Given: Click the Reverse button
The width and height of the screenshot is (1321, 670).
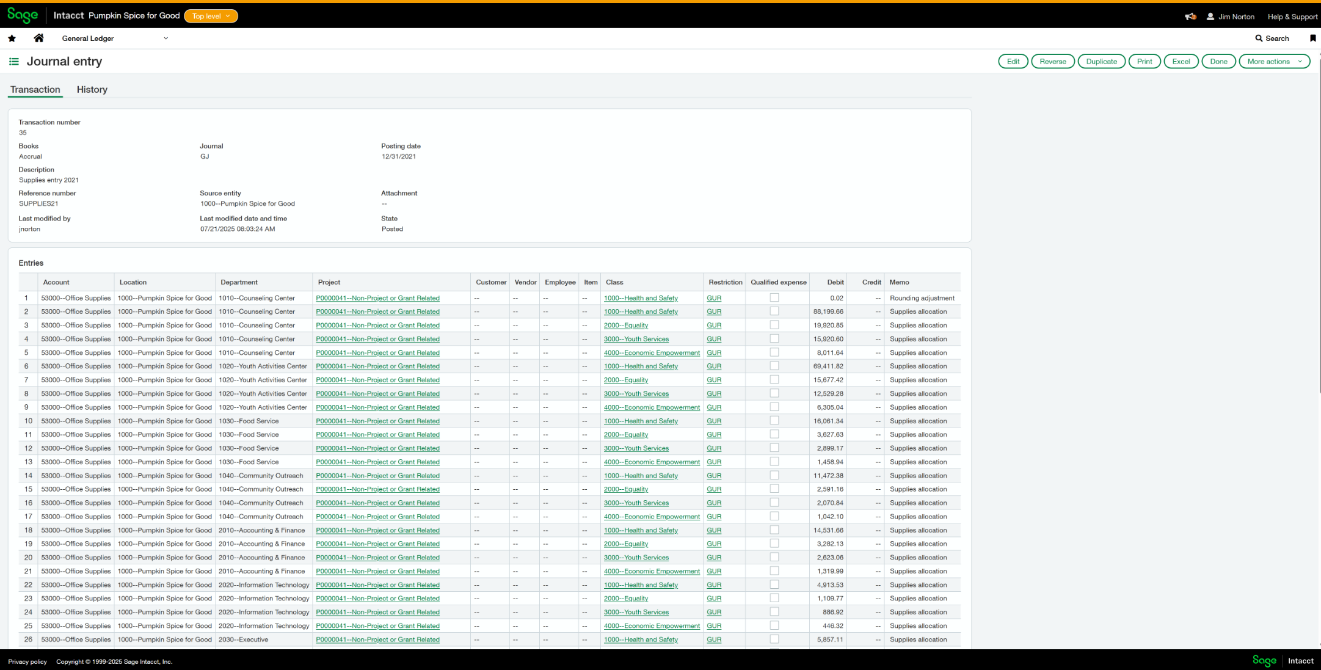Looking at the screenshot, I should click(1052, 62).
